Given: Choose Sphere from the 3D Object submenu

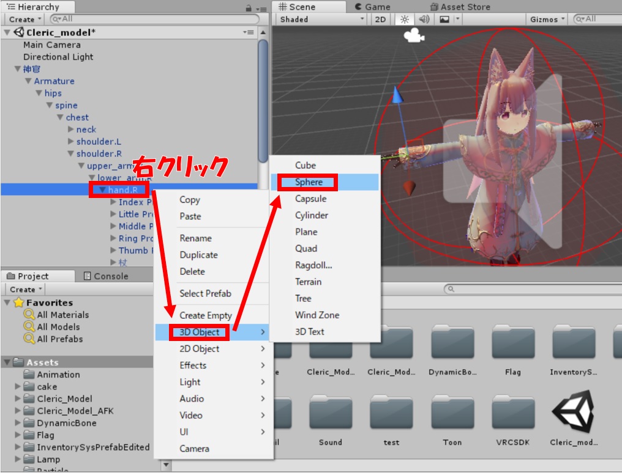Looking at the screenshot, I should click(x=309, y=182).
